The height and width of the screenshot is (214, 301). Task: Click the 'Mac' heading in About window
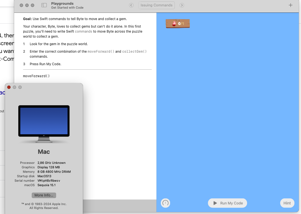click(x=44, y=152)
